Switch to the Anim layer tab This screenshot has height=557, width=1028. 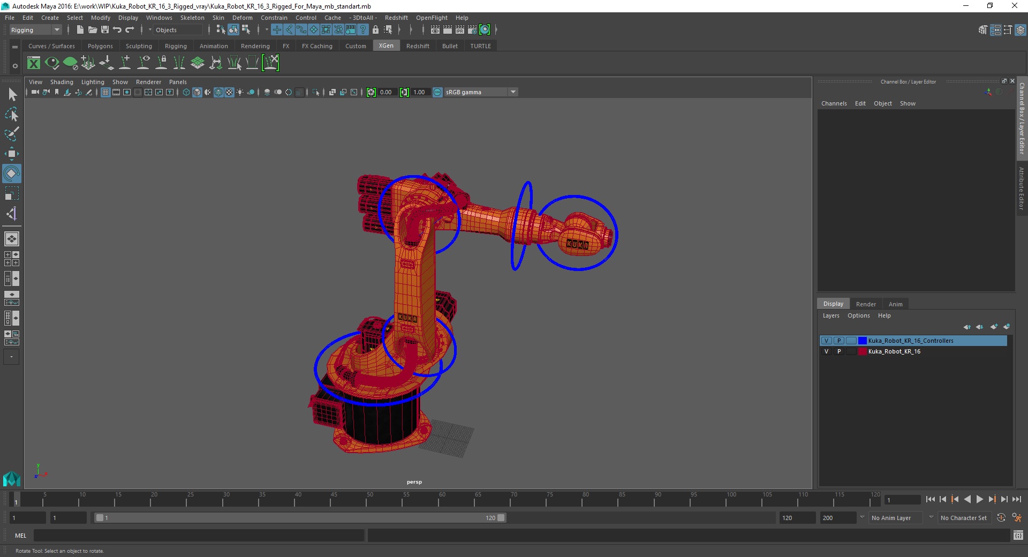pos(896,304)
